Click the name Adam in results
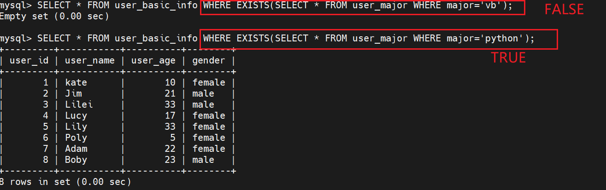The width and height of the screenshot is (606, 190). point(76,149)
